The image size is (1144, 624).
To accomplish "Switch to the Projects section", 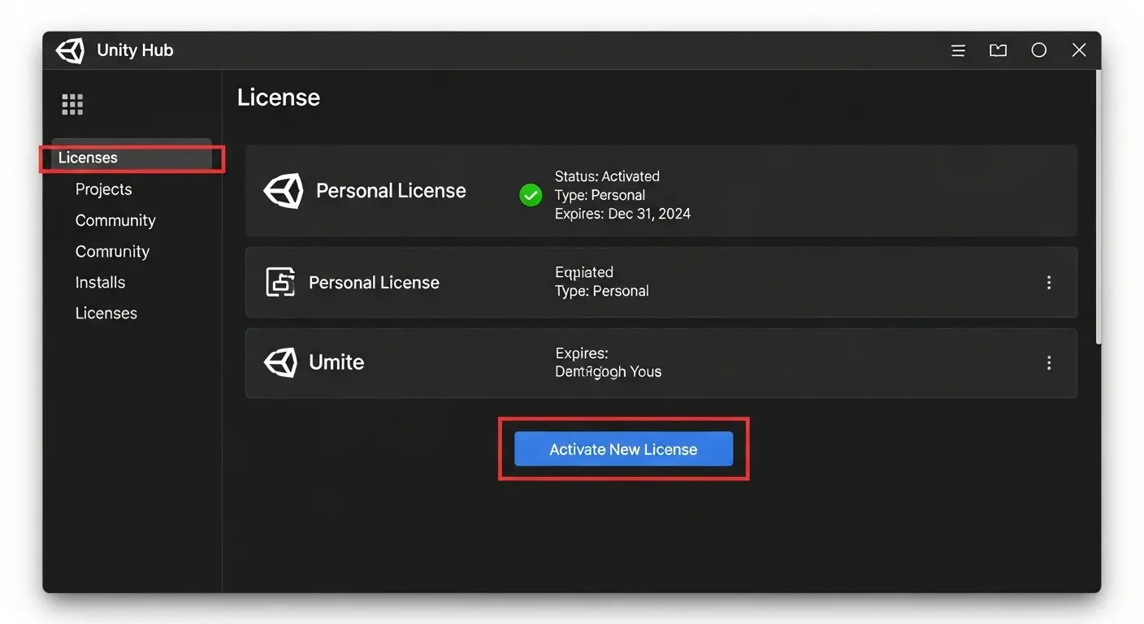I will [103, 188].
